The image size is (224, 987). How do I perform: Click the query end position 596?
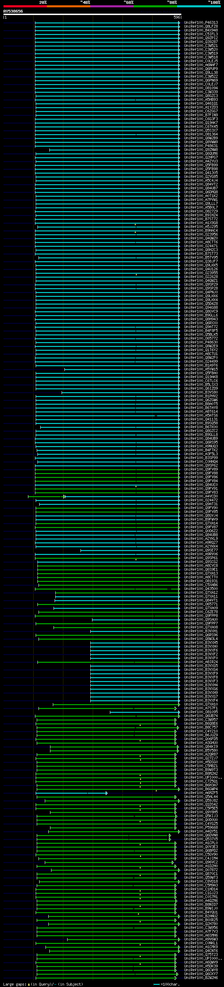(176, 17)
